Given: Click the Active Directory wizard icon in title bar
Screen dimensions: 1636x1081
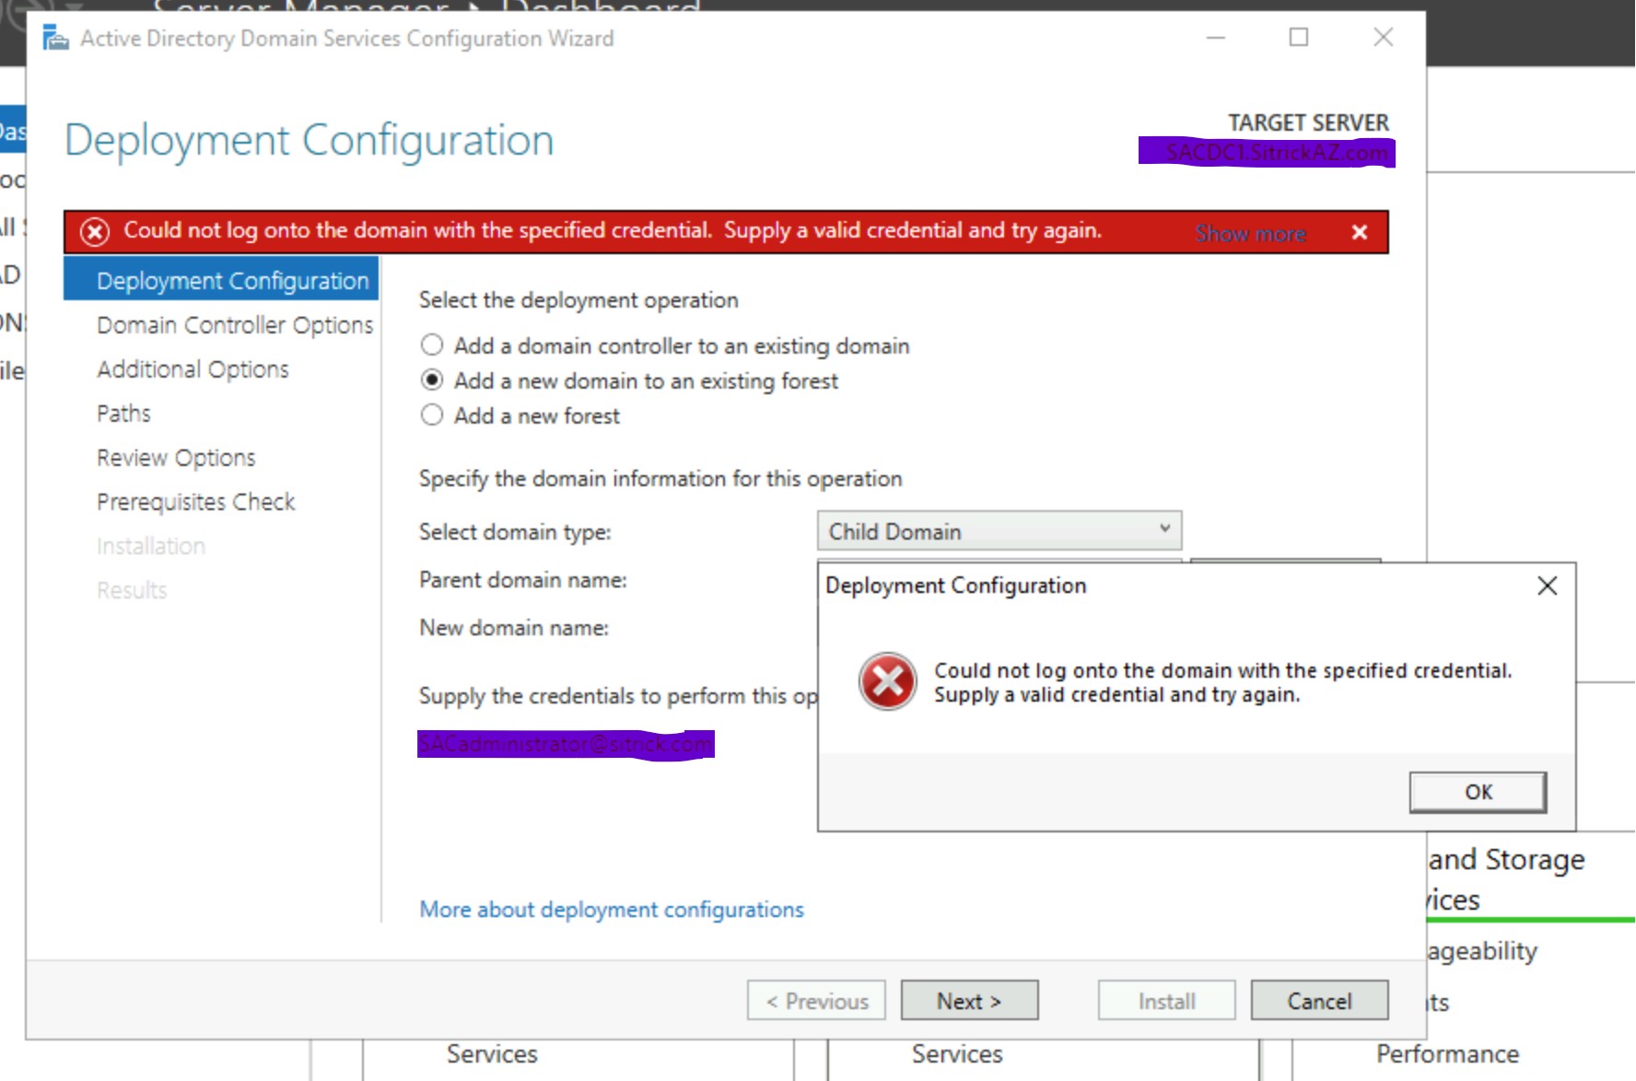Looking at the screenshot, I should pyautogui.click(x=55, y=38).
